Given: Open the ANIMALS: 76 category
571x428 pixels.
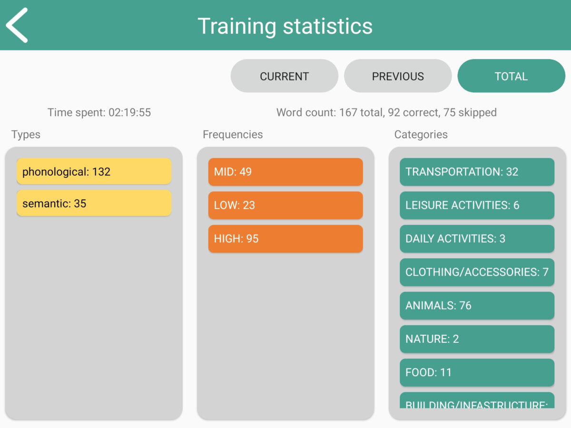Looking at the screenshot, I should click(x=477, y=305).
